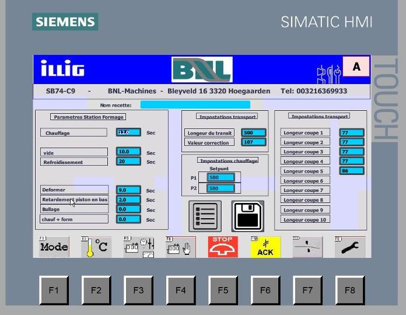The width and height of the screenshot is (406, 315).
Task: Open the recipe list icon
Action: pyautogui.click(x=205, y=216)
